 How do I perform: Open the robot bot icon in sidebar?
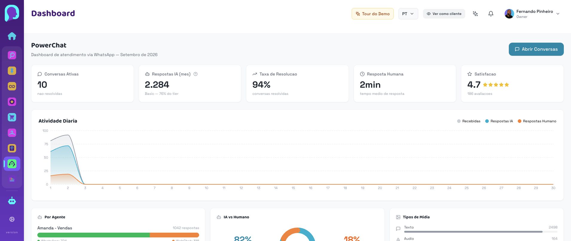(12, 201)
